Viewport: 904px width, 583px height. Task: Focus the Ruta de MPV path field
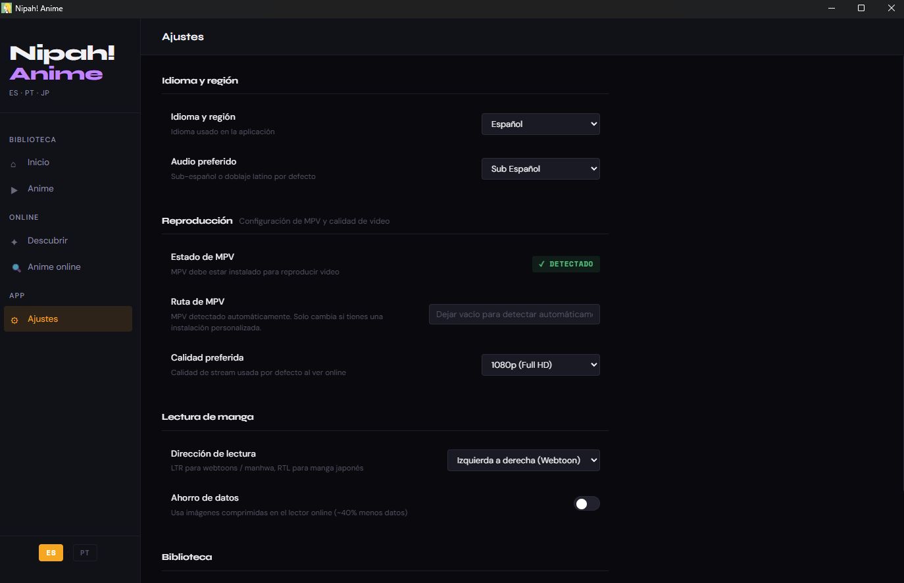pos(514,315)
